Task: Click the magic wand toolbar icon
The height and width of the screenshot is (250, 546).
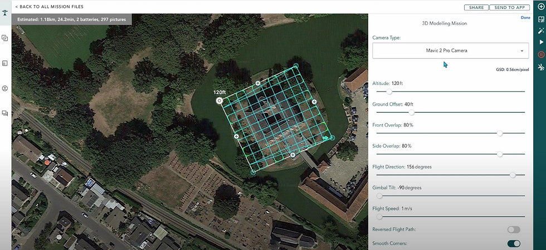Action: (541, 31)
